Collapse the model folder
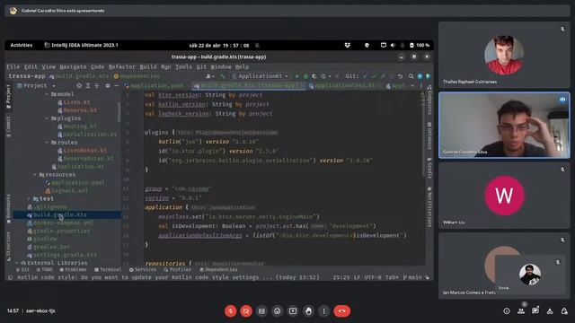 click(48, 94)
